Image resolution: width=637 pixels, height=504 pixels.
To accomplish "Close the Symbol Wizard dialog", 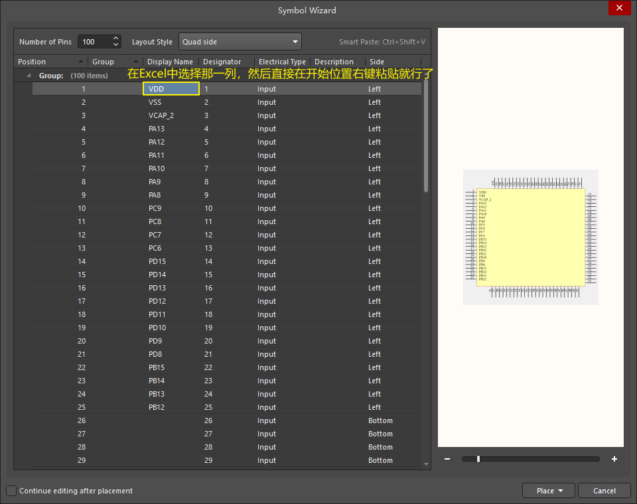I will pyautogui.click(x=619, y=8).
